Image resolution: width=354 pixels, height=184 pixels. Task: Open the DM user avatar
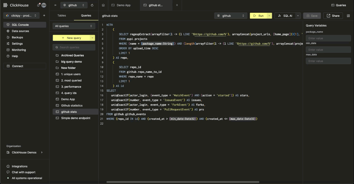[44, 5]
